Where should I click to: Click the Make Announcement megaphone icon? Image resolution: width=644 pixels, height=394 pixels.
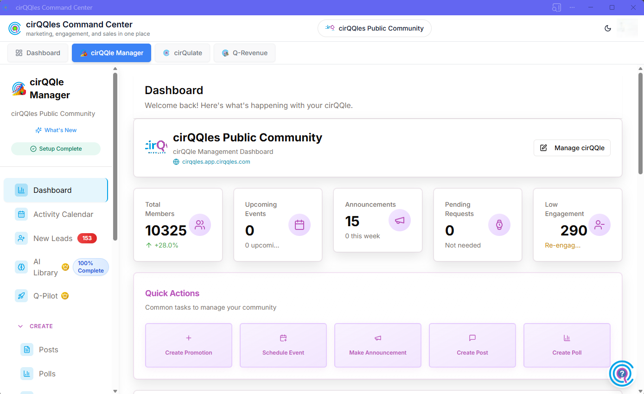click(377, 338)
